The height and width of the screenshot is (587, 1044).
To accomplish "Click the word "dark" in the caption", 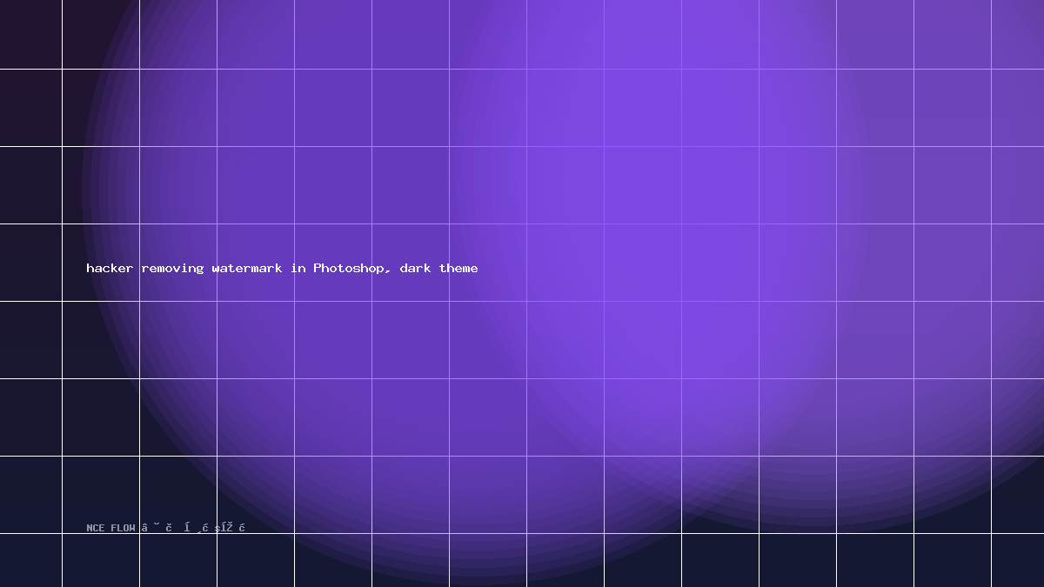I will (x=416, y=268).
